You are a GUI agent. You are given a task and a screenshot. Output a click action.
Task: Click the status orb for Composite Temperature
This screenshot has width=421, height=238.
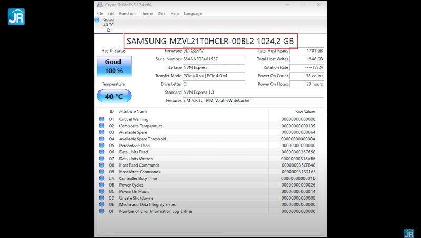tap(102, 126)
